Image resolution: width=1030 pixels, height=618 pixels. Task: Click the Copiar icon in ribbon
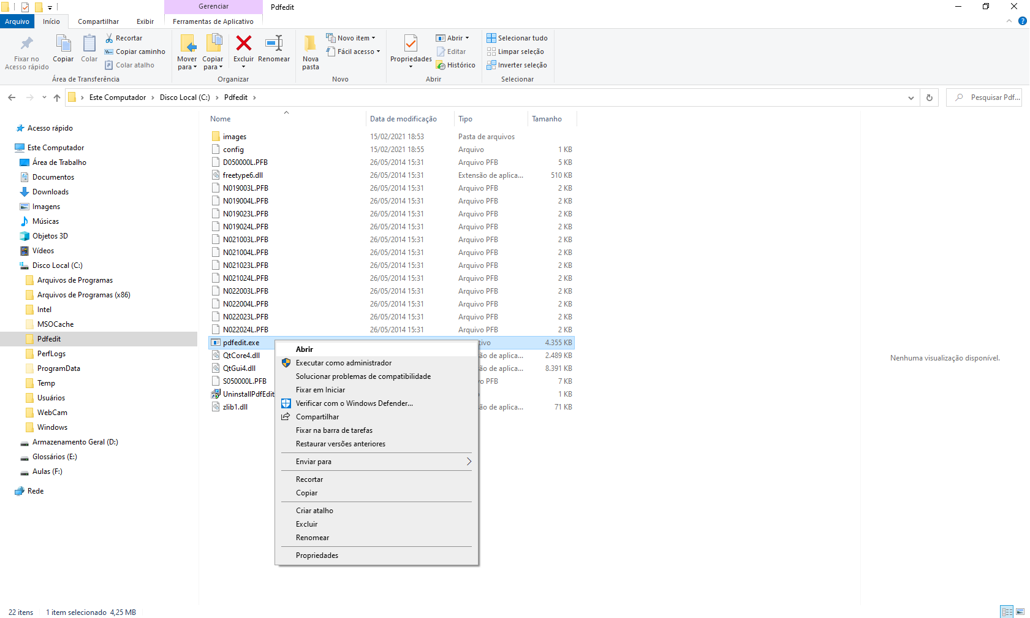point(63,44)
